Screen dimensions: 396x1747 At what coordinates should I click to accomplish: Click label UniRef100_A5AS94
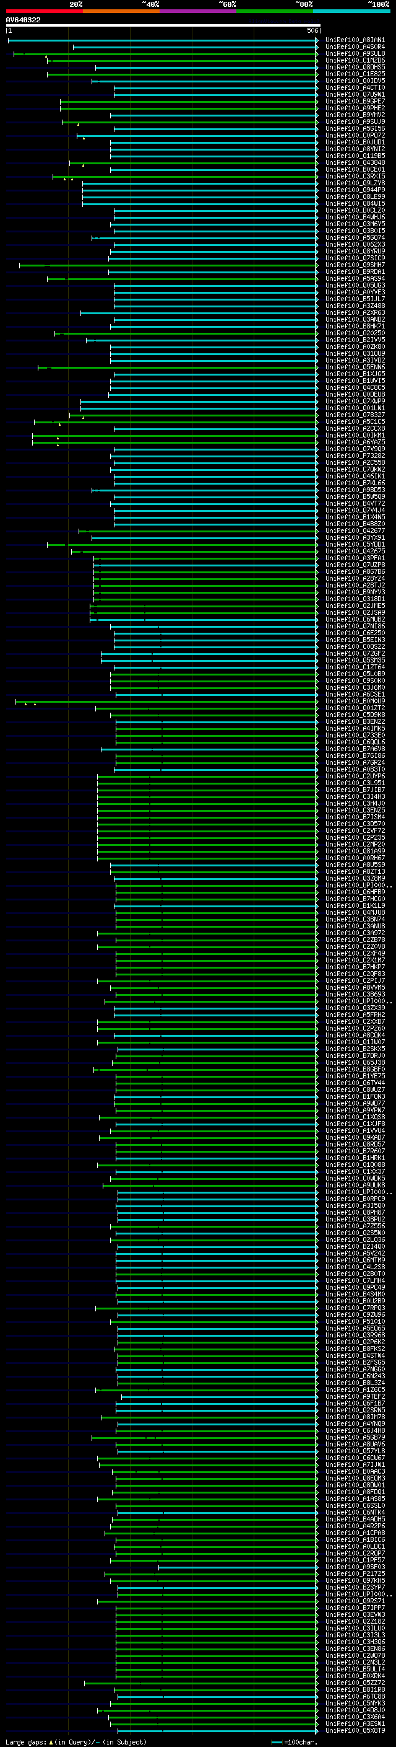[x=355, y=278]
